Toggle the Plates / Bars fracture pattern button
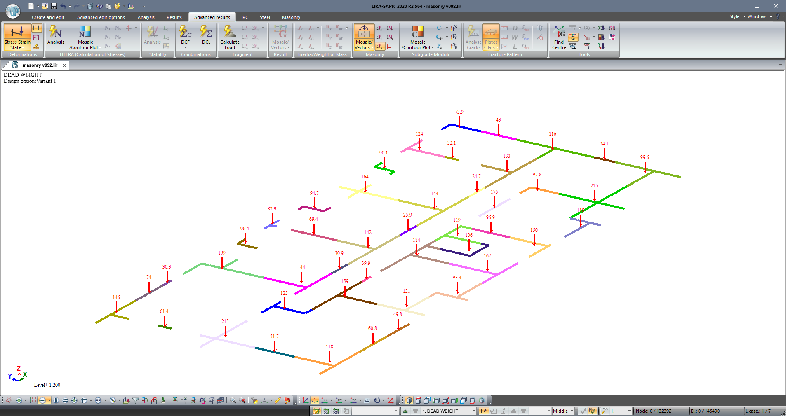 tap(491, 37)
